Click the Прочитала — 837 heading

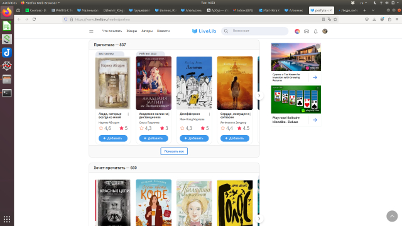click(x=110, y=45)
